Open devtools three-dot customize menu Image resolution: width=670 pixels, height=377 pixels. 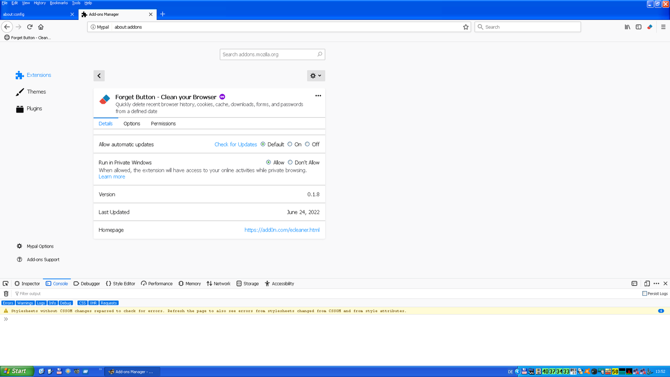tap(656, 283)
